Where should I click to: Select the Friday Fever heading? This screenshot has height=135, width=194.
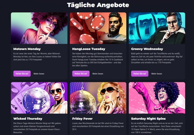click(82, 119)
